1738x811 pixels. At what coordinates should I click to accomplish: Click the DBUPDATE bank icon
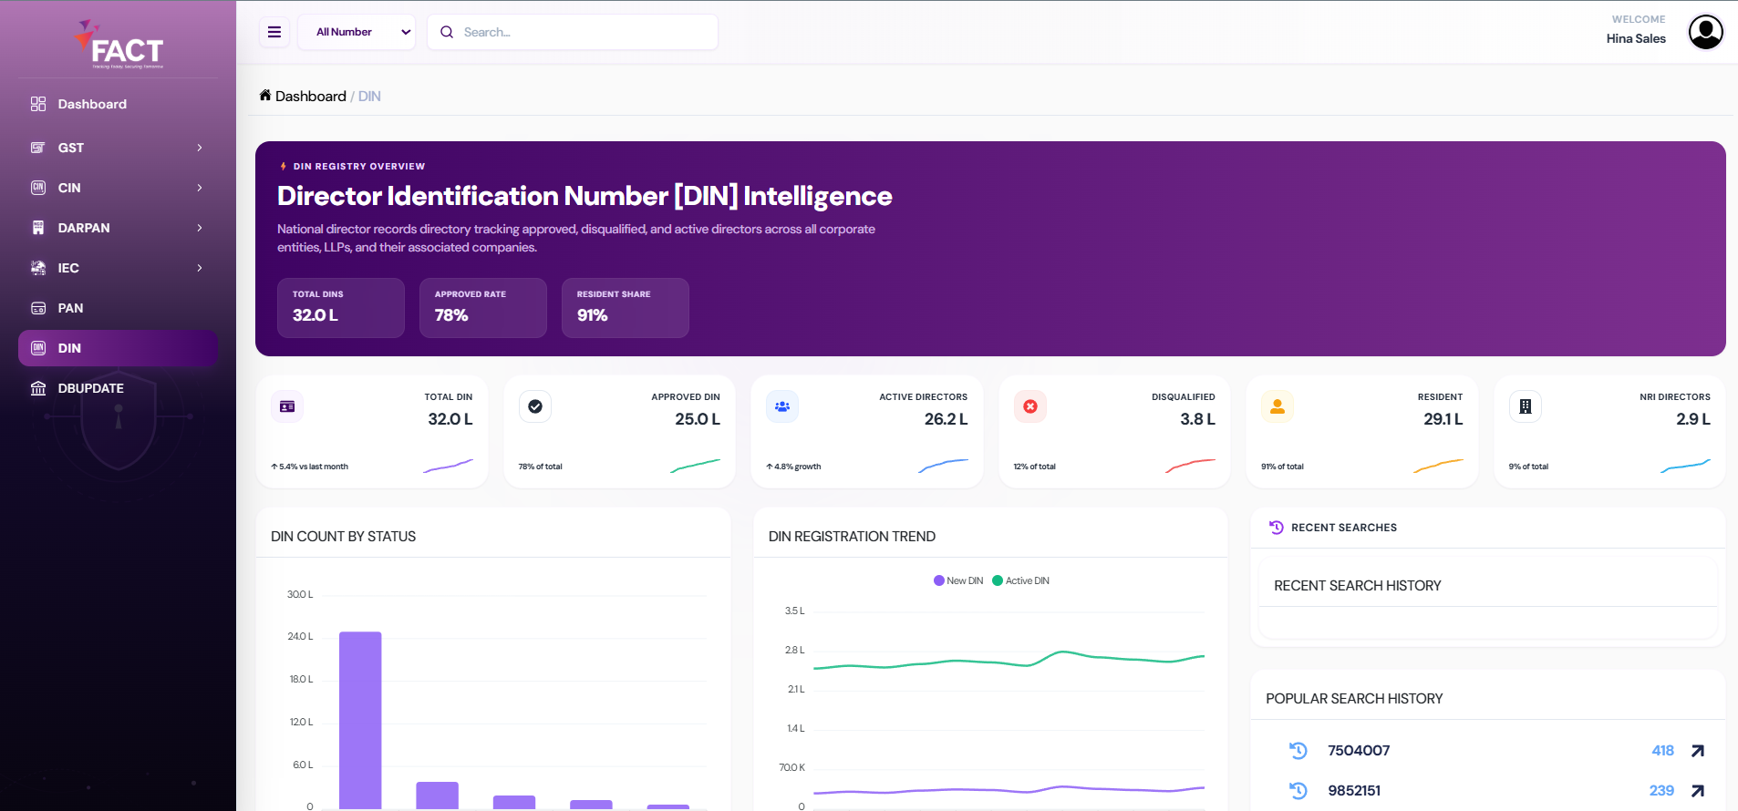pyautogui.click(x=38, y=388)
